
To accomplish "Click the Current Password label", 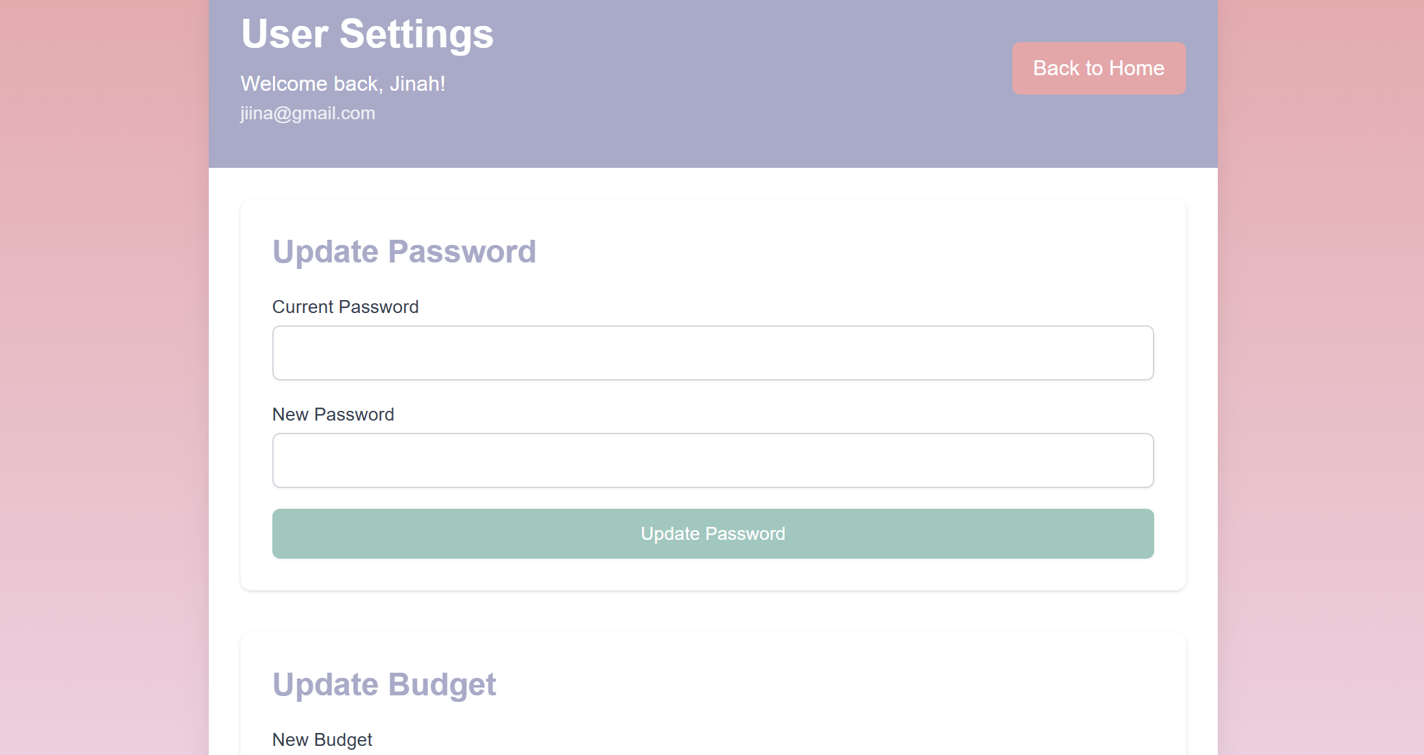I will pyautogui.click(x=345, y=307).
